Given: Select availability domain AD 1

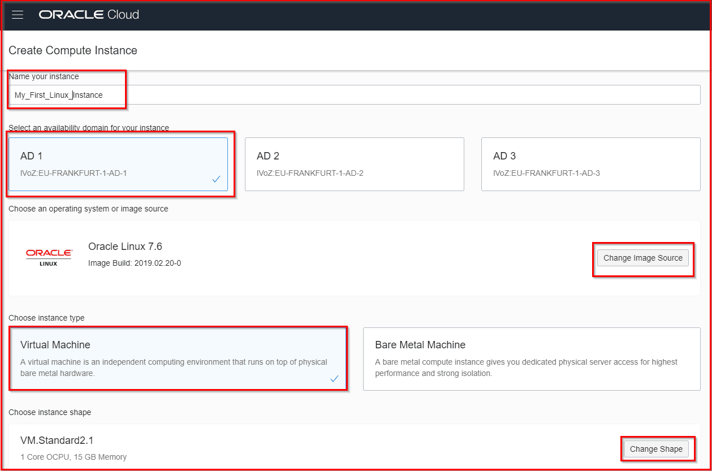Looking at the screenshot, I should [x=118, y=164].
